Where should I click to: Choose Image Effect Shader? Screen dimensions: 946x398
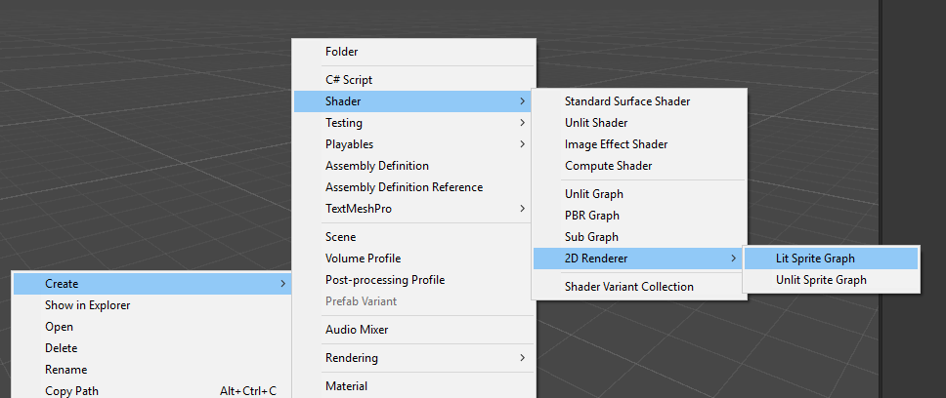[616, 144]
